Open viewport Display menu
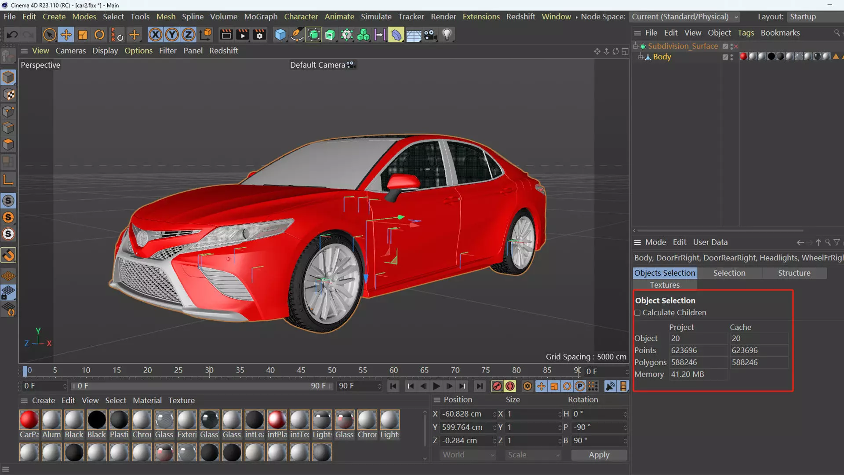Viewport: 844px width, 475px height. pyautogui.click(x=105, y=51)
